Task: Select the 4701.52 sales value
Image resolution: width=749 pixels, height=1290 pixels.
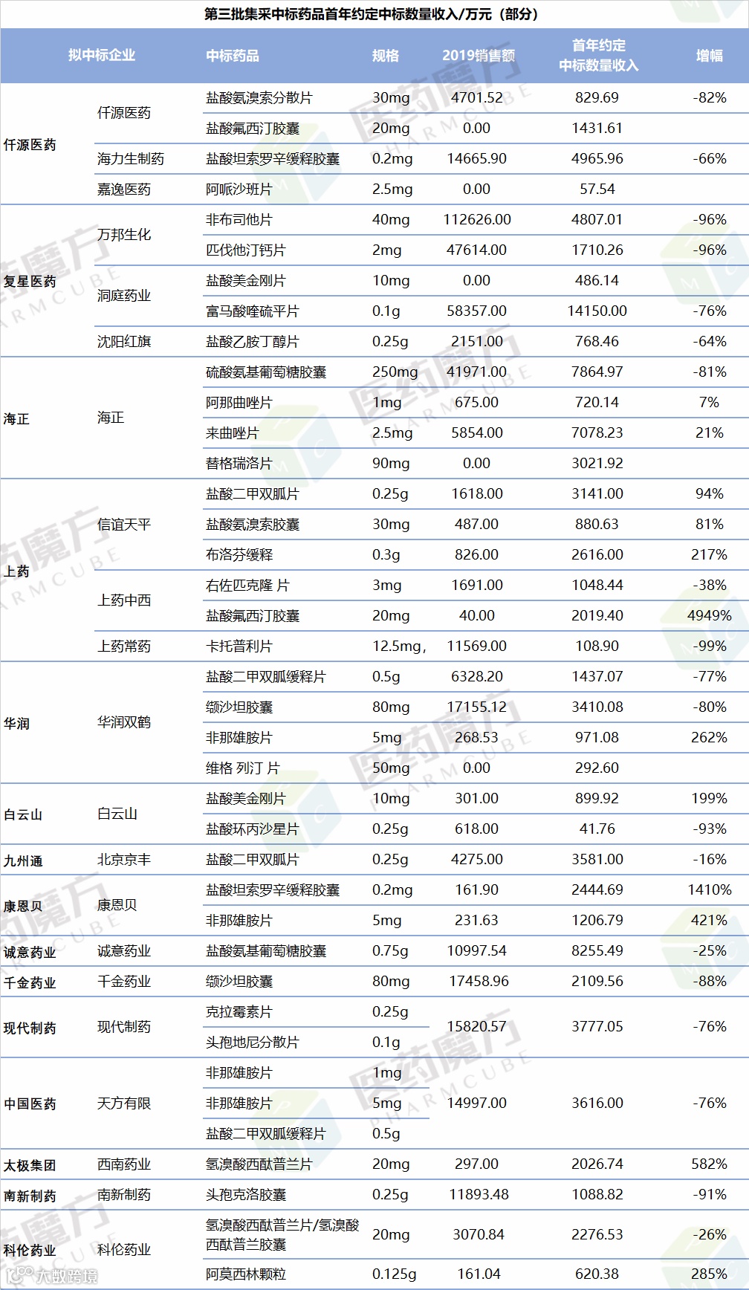Action: 477,97
